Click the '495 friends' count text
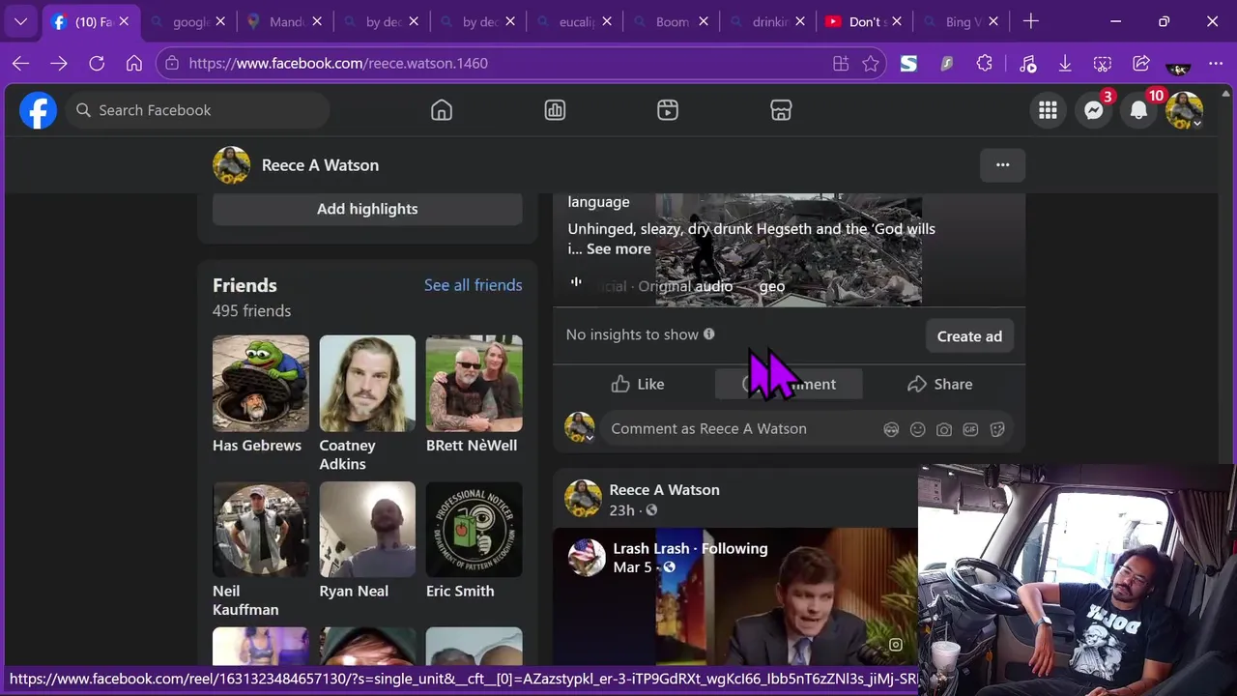The width and height of the screenshot is (1237, 696). pos(251,311)
